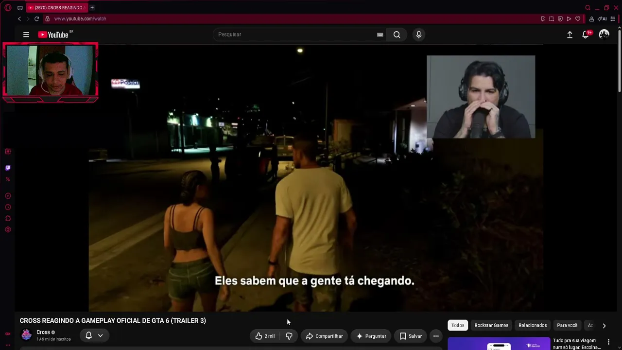The width and height of the screenshot is (622, 350).
Task: Add the page to bookmarks with heart
Action: [578, 19]
